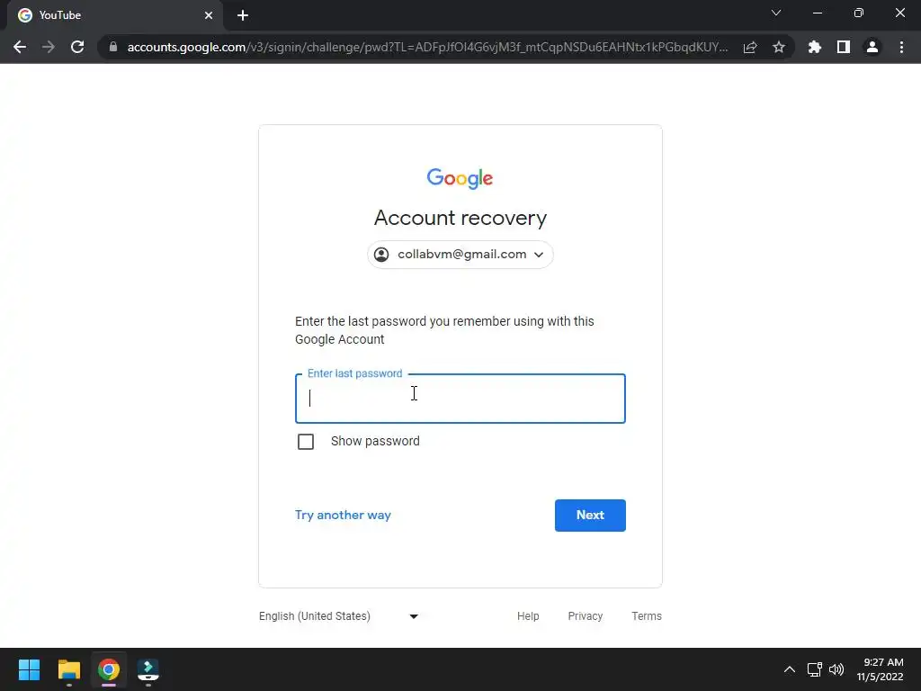Open the English (United States) language dropdown
The height and width of the screenshot is (691, 921).
[339, 615]
